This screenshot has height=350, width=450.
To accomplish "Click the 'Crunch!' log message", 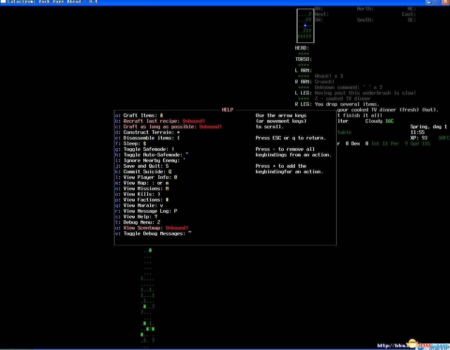I will 324,82.
